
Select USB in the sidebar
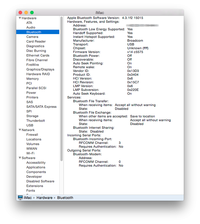pos(30,125)
